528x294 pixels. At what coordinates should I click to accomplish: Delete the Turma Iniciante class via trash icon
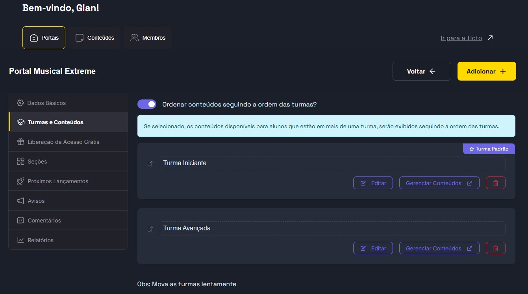coord(495,183)
